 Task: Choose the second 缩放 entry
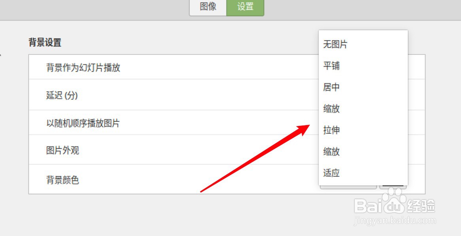click(331, 152)
